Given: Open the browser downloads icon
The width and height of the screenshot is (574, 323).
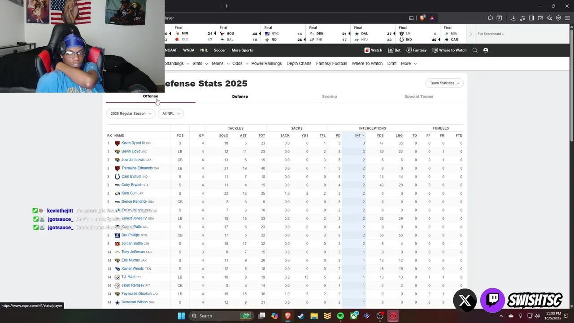Looking at the screenshot, I should (513, 18).
